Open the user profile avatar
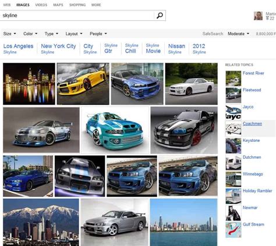The width and height of the screenshot is (276, 246). coord(258,16)
